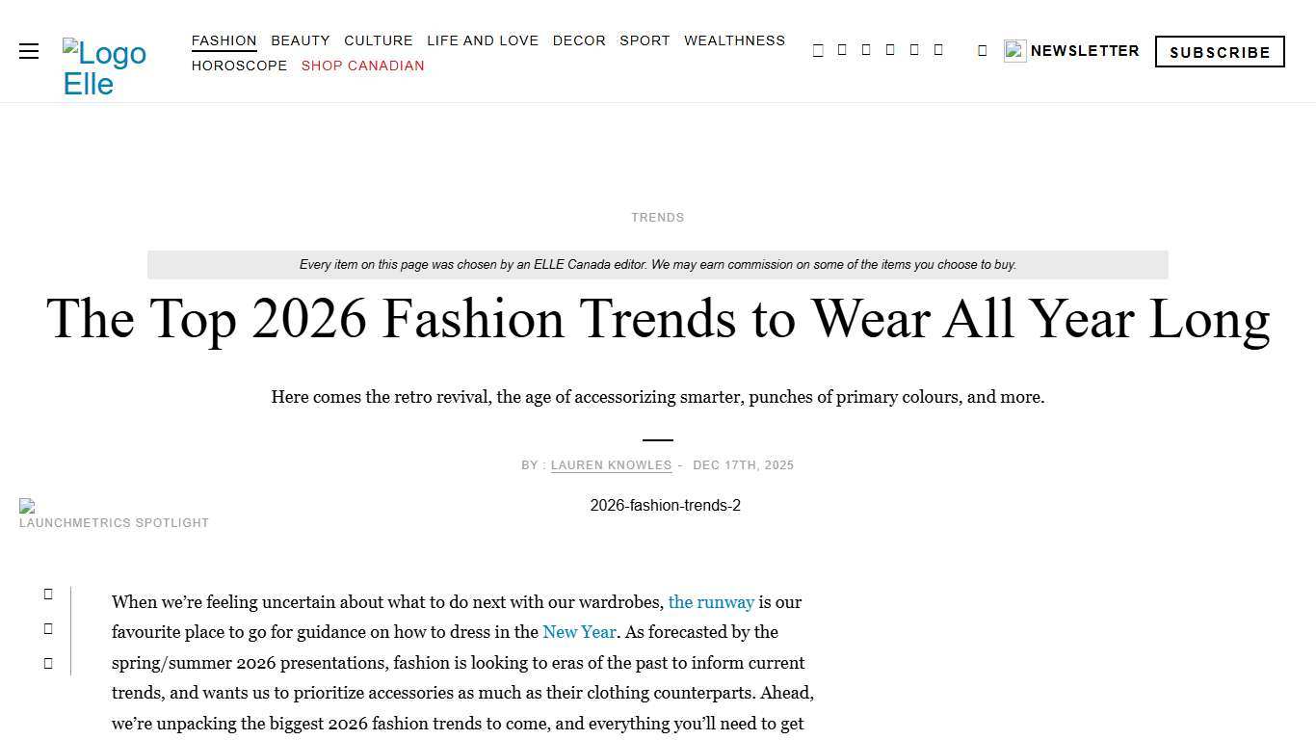
Task: Open author page for LAUREN KNOWLES
Action: [x=611, y=465]
